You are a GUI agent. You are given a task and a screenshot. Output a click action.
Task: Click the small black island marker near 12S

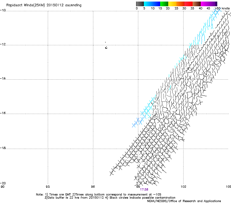coord(106,47)
